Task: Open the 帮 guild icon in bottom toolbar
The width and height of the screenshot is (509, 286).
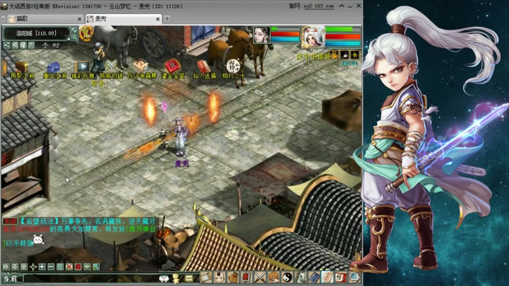Action: click(x=341, y=277)
